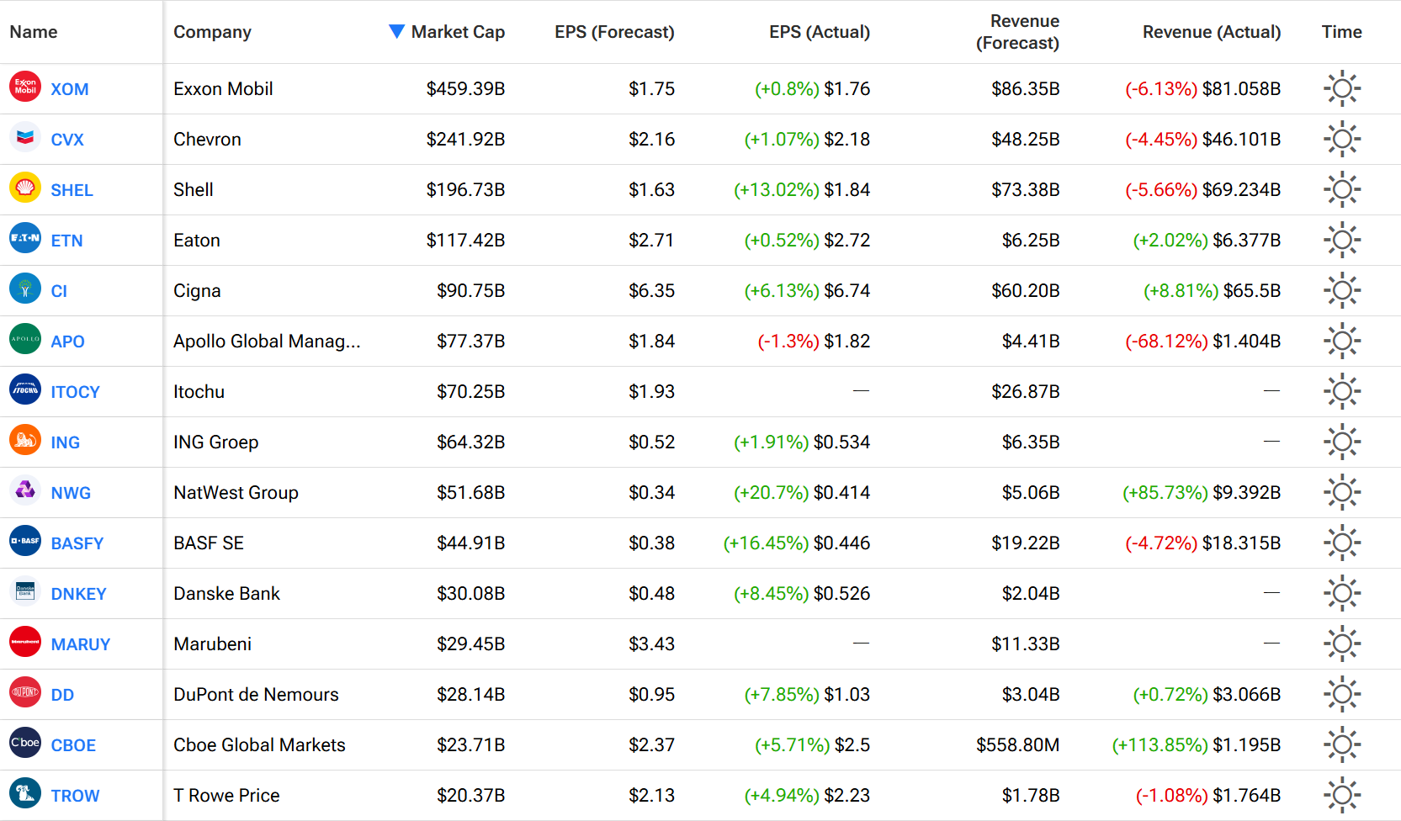The image size is (1401, 821).
Task: Open the TROW ticker link
Action: tap(75, 796)
